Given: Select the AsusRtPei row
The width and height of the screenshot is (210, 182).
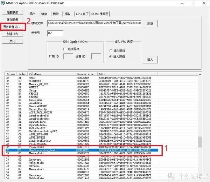Looking at the screenshot, I should 82,103.
